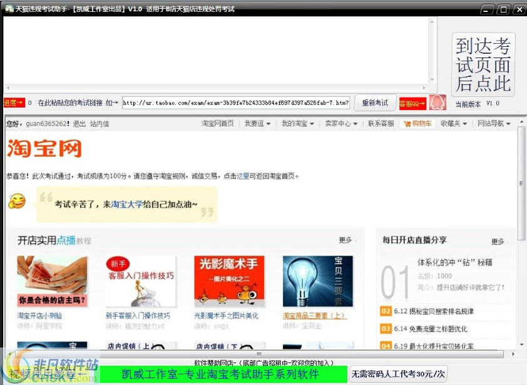The image size is (527, 385).
Task: Click the top text area scroll-down arrow
Action: pos(432,80)
